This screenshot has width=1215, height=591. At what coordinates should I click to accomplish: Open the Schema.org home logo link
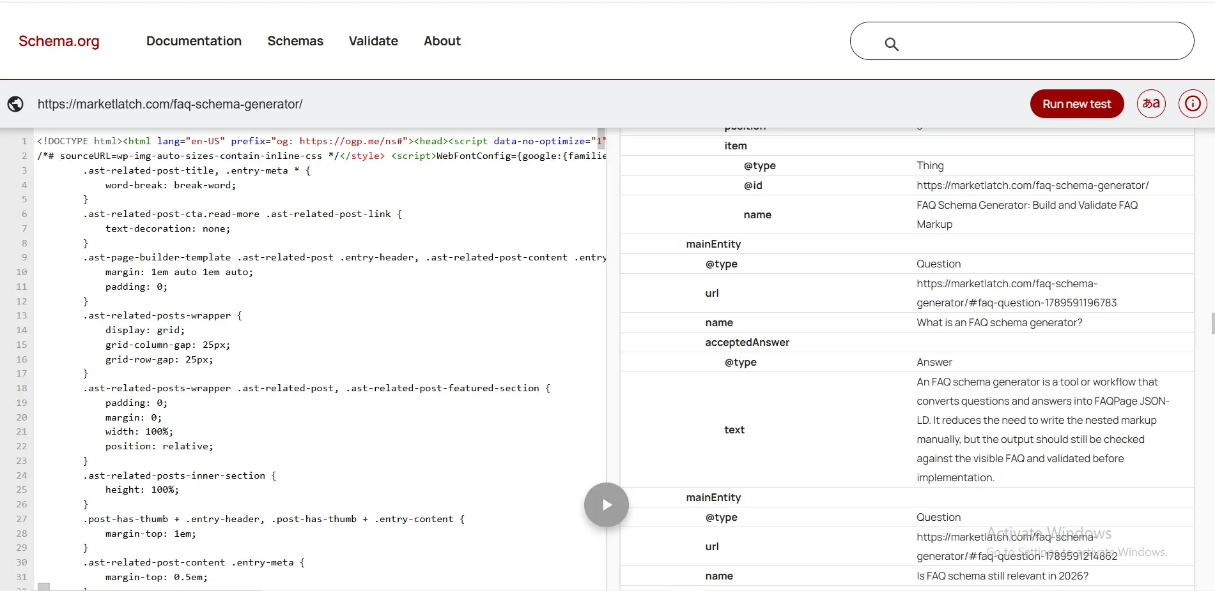(x=59, y=41)
